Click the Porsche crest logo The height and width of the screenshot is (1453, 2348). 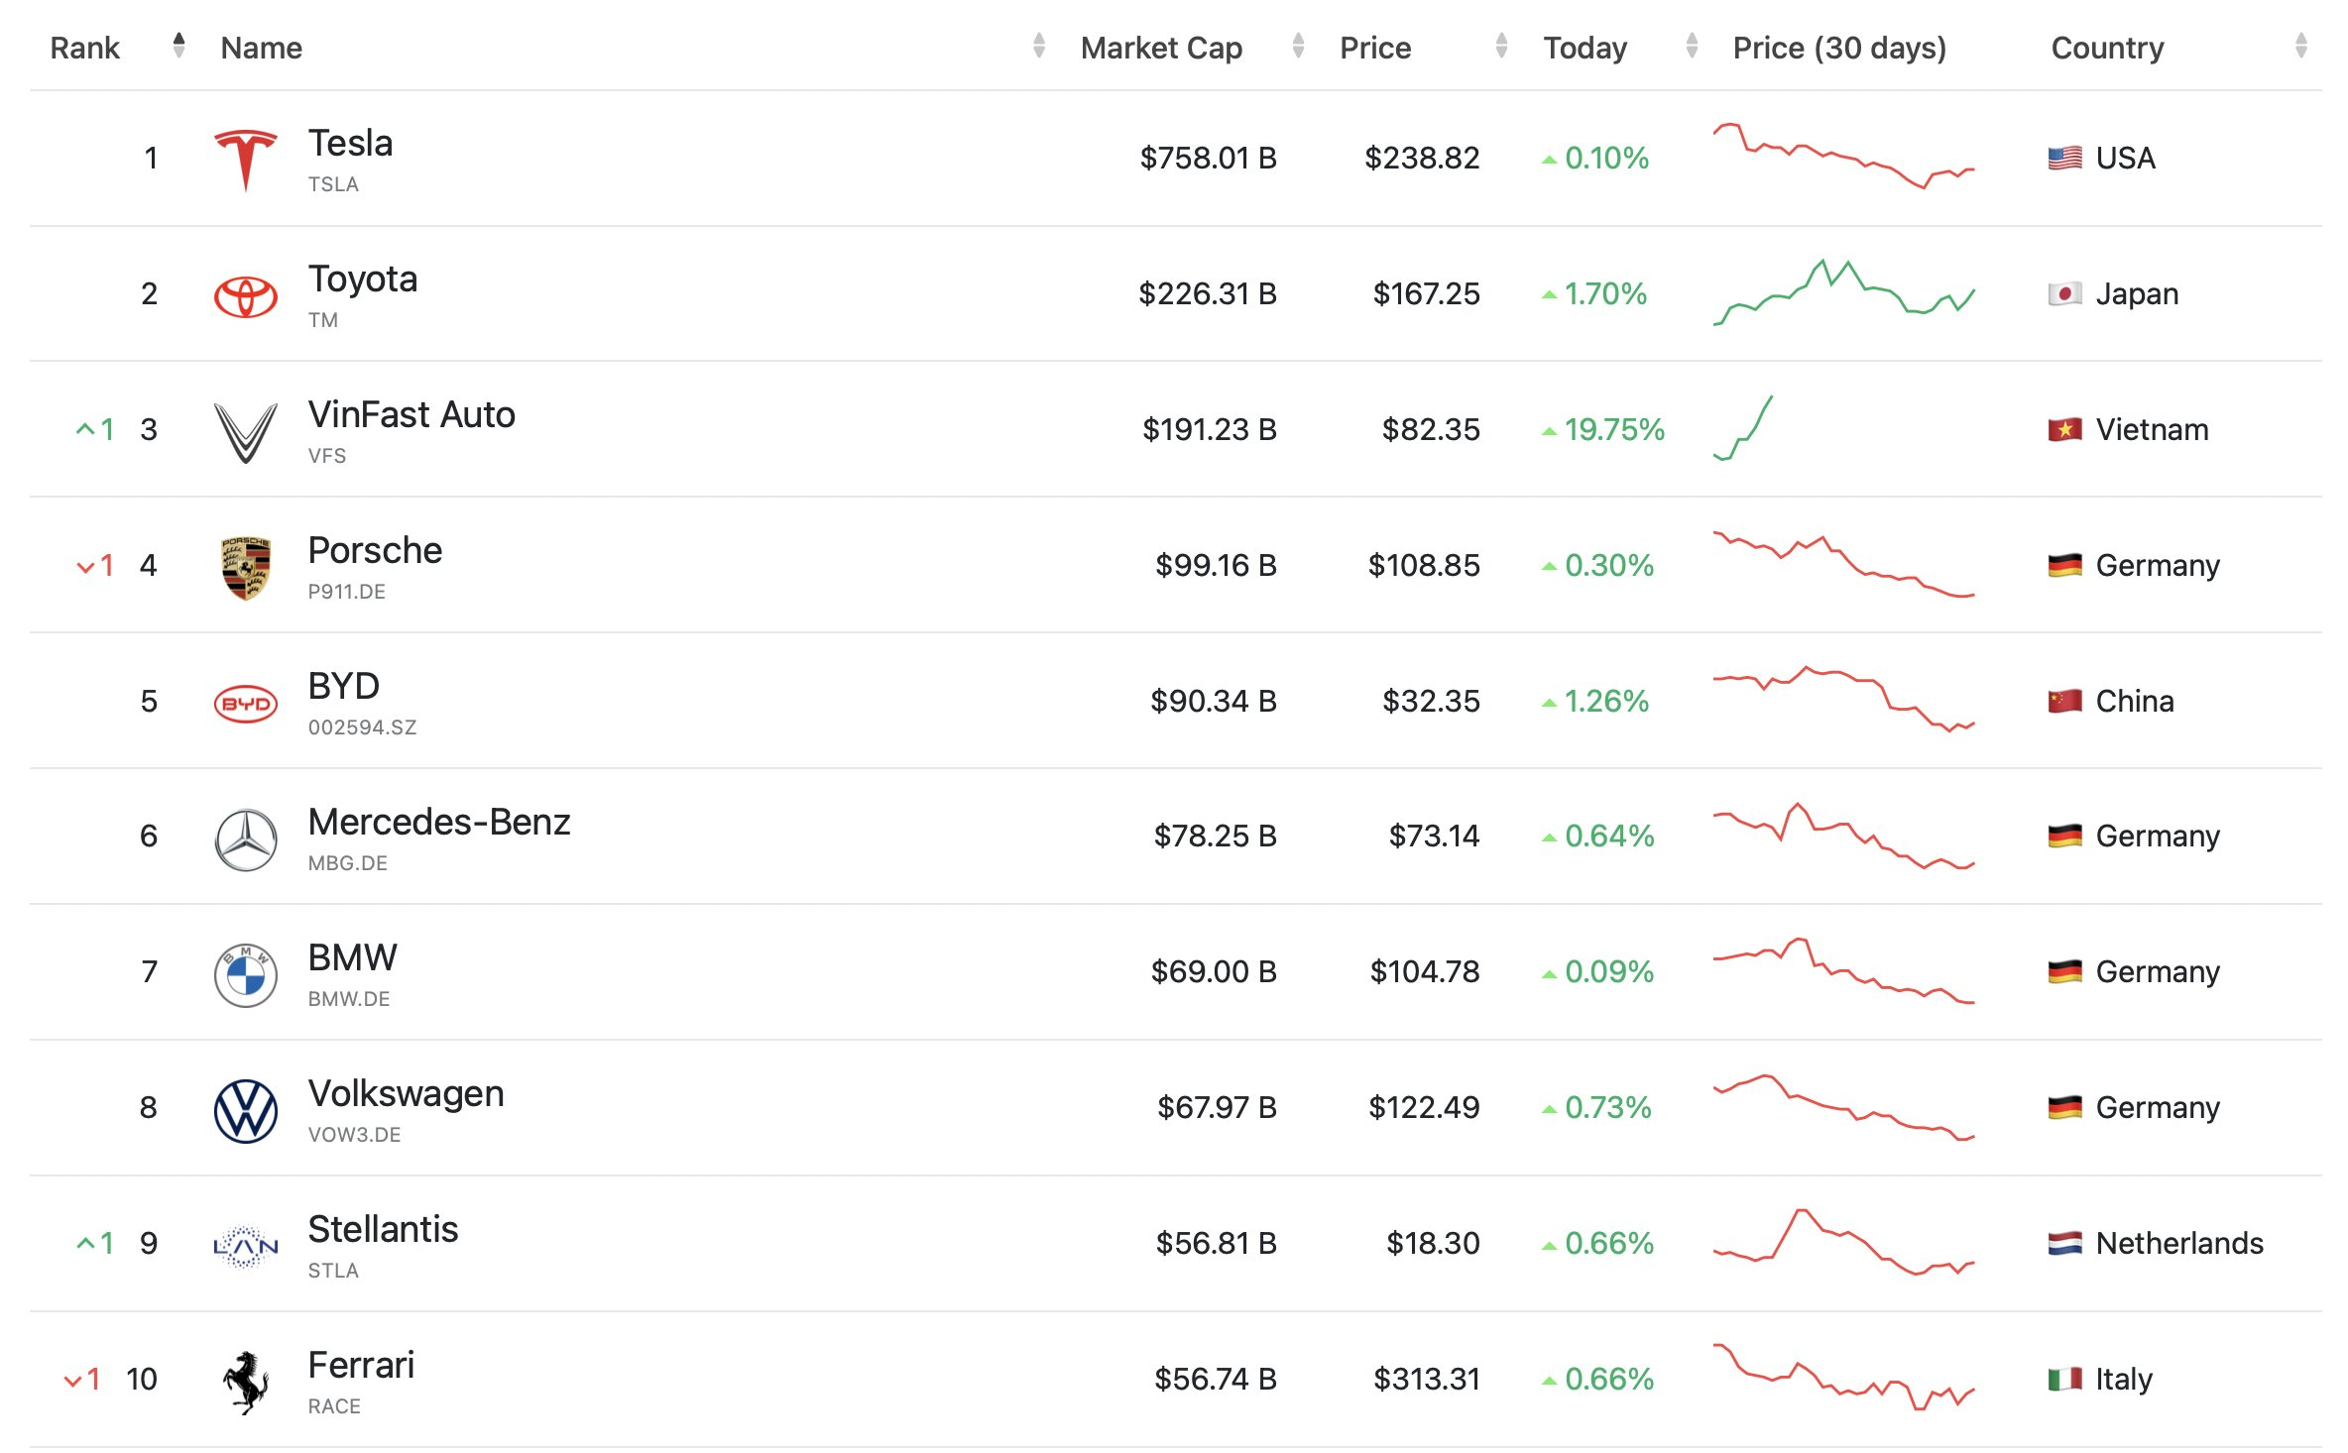click(246, 568)
